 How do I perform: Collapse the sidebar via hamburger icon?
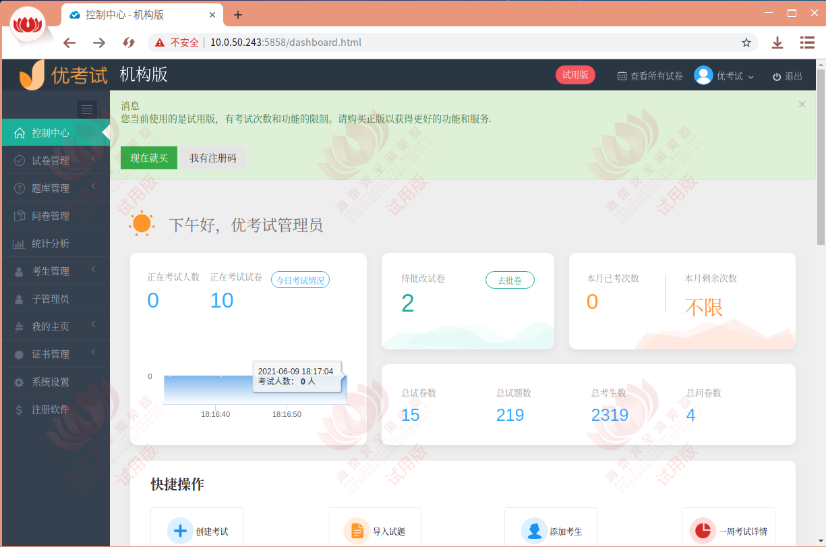pyautogui.click(x=86, y=109)
